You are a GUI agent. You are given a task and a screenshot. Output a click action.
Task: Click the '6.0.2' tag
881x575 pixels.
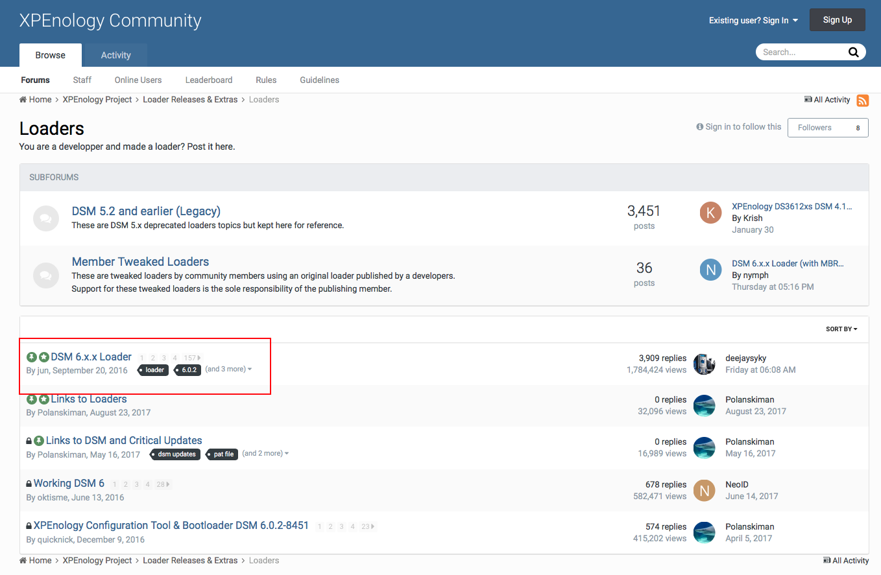click(187, 370)
